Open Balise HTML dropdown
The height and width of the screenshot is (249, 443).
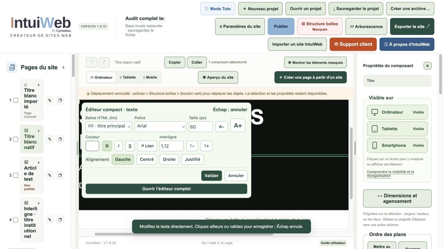[109, 127]
